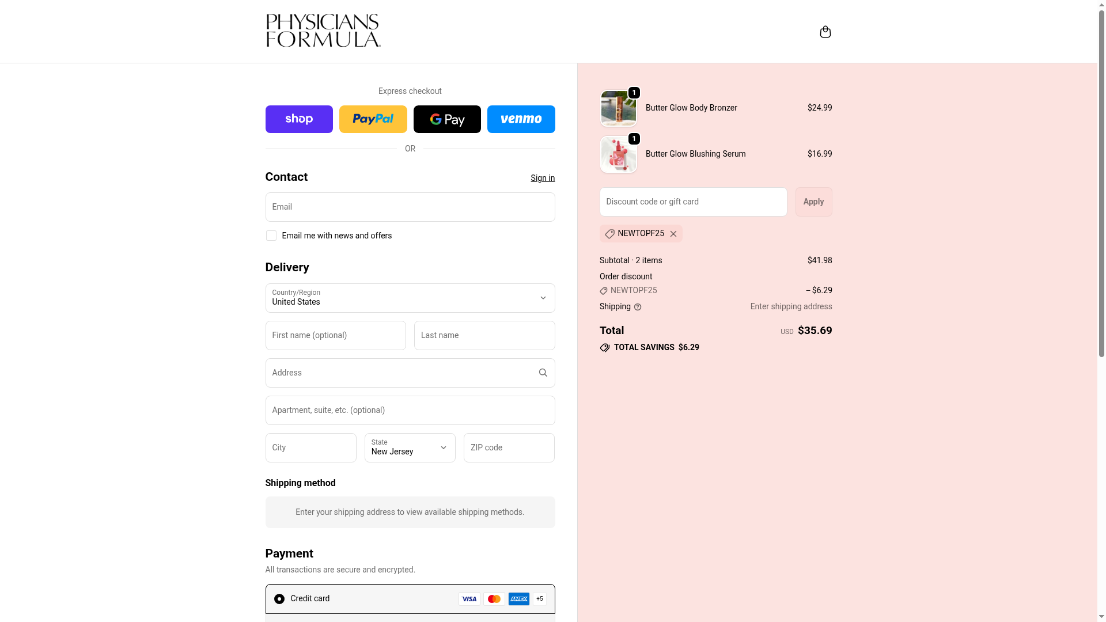This screenshot has height=622, width=1106.
Task: Click the address search magnifier icon
Action: pos(543,373)
